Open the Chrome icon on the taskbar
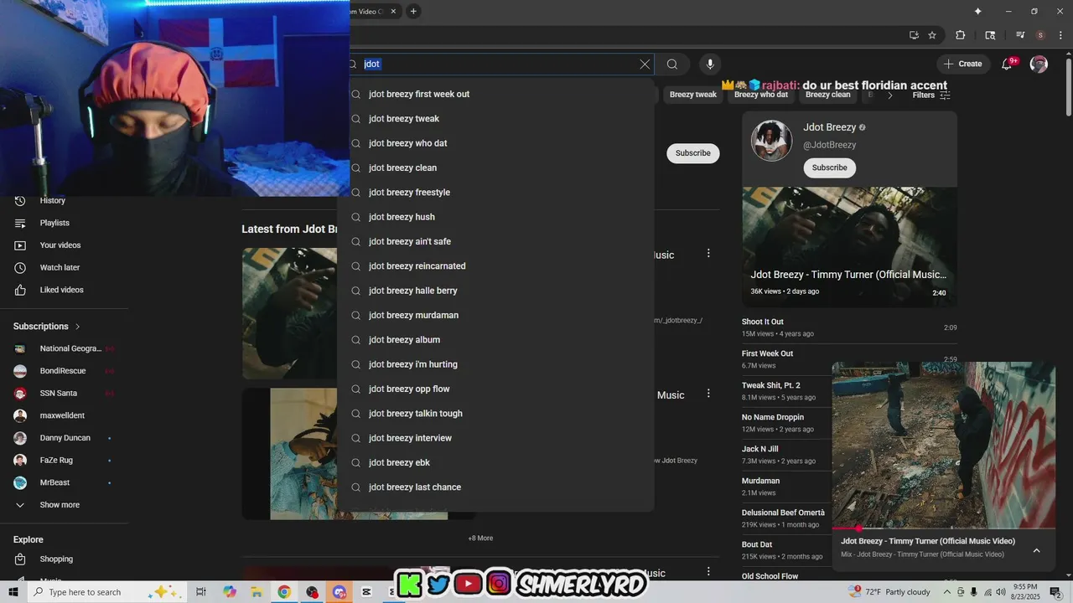 284,592
